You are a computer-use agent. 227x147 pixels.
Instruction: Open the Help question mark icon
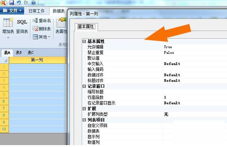(33, 3)
